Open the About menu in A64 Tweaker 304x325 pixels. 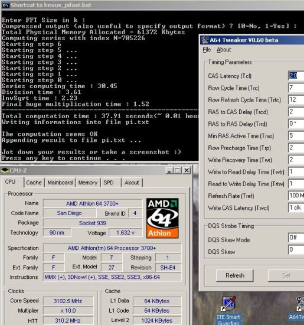[224, 50]
